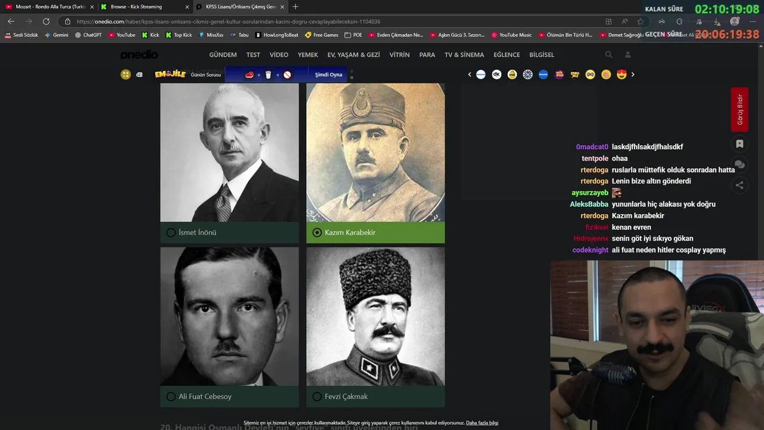Click the chat username AleksBabba
Screen dimensions: 764x430
click(x=589, y=204)
